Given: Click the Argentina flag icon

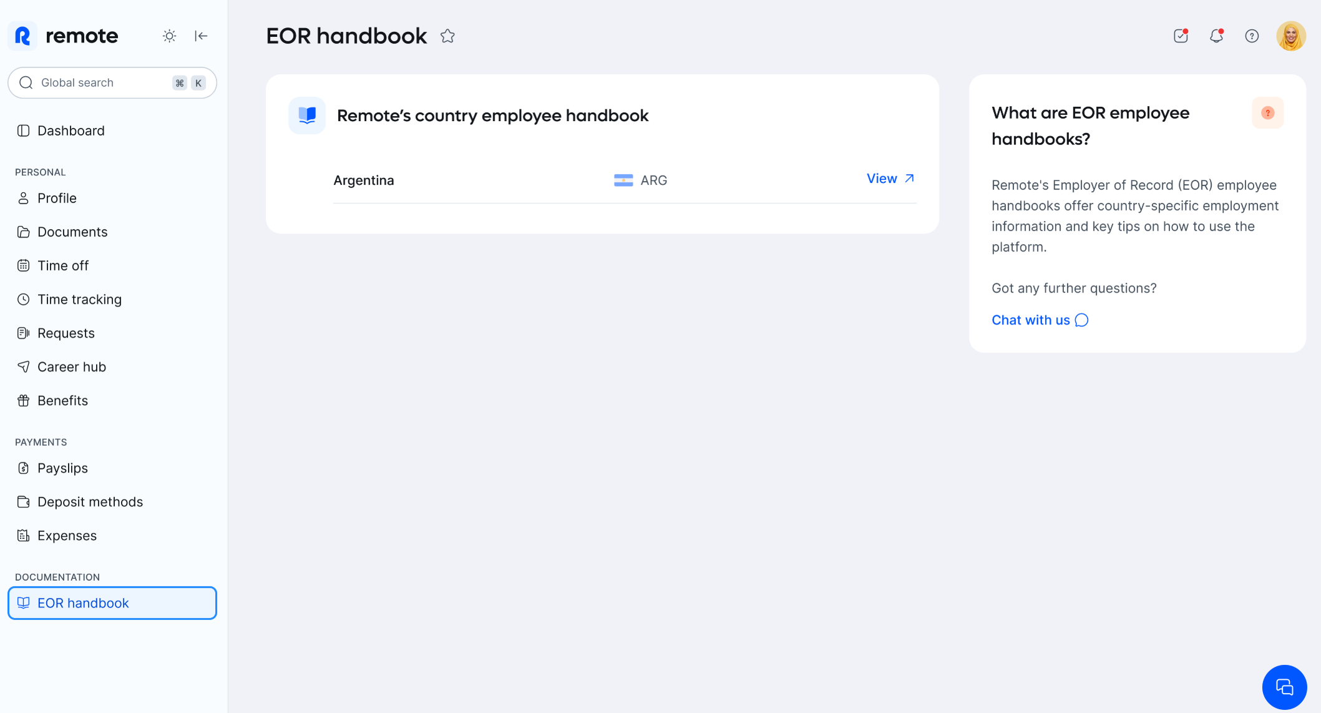Looking at the screenshot, I should coord(623,180).
